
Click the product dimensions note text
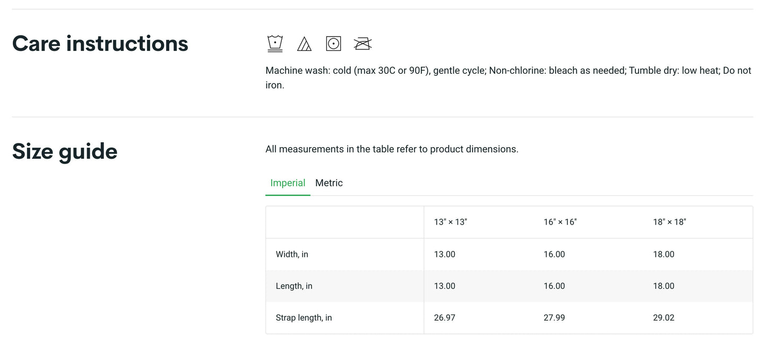[392, 149]
